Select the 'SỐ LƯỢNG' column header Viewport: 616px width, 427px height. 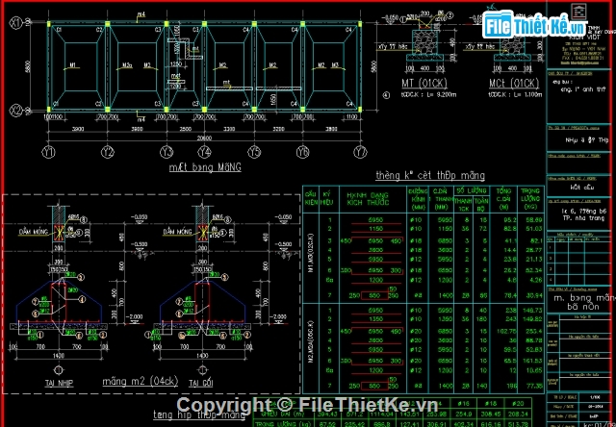click(472, 191)
